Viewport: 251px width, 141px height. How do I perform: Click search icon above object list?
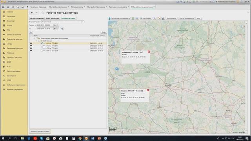(31, 32)
